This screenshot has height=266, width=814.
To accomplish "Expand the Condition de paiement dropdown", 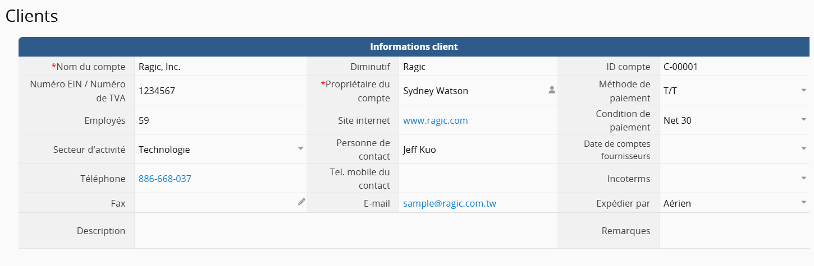I will point(803,119).
